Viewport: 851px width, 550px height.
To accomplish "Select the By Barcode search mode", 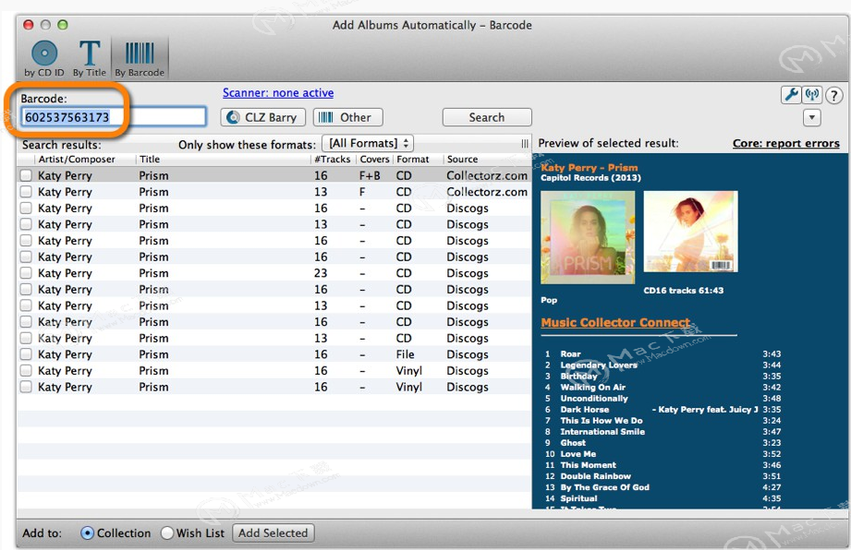I will coord(140,58).
